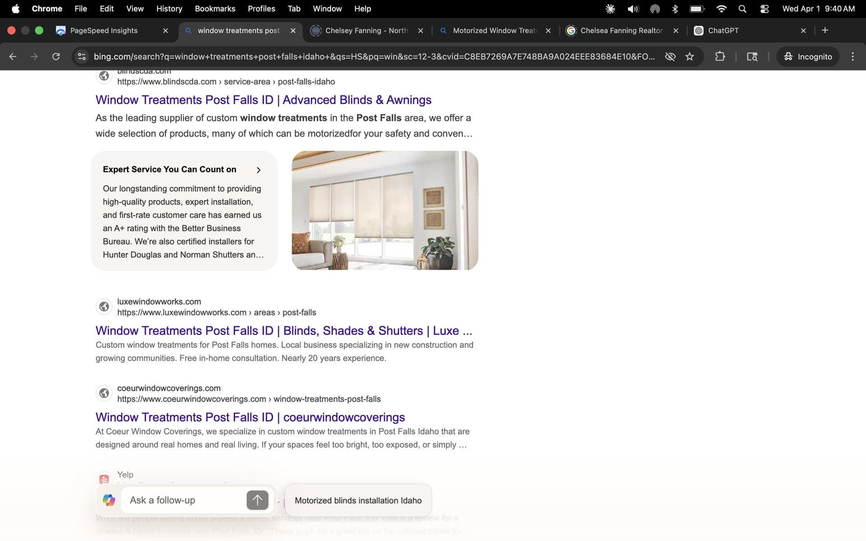Open the extensions puzzle icon

coord(720,56)
